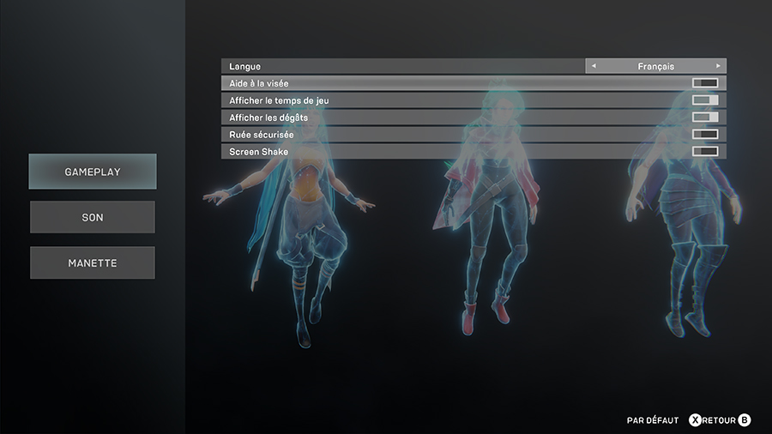Open the Gameplay settings tab
772x434 pixels.
[x=93, y=172]
